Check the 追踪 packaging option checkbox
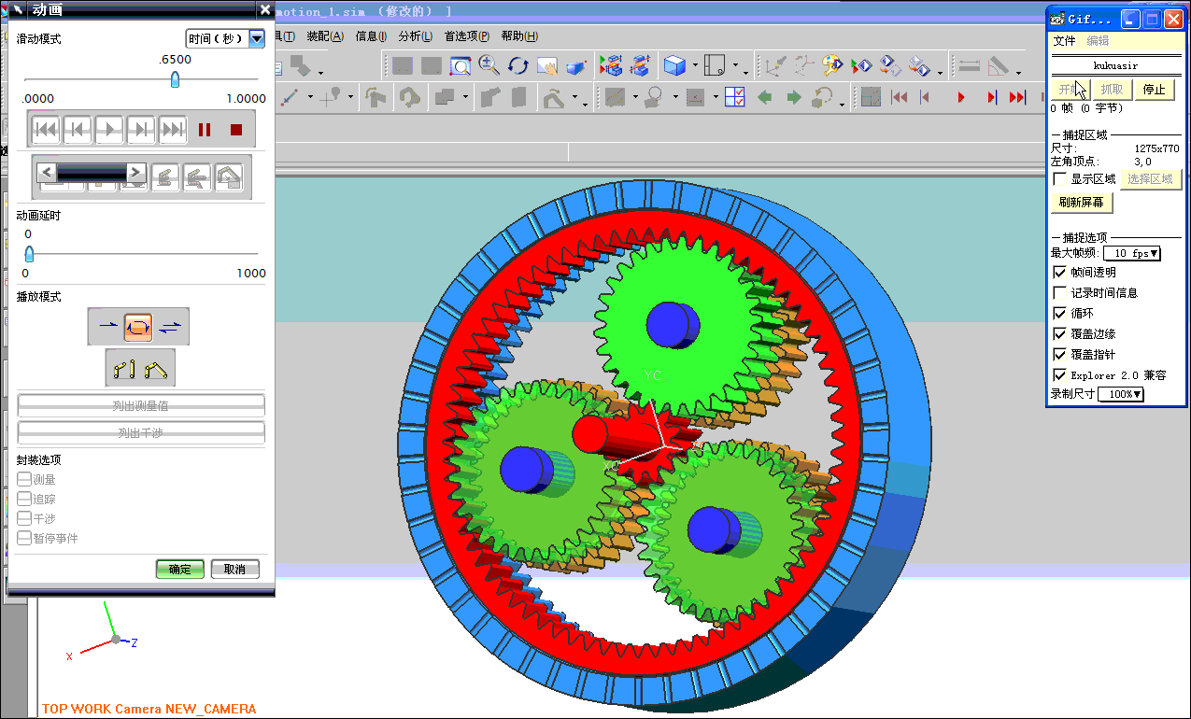1191x719 pixels. point(24,499)
